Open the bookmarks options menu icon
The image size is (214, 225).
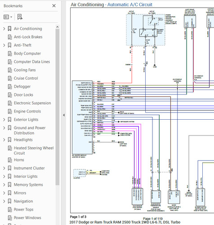point(8,17)
